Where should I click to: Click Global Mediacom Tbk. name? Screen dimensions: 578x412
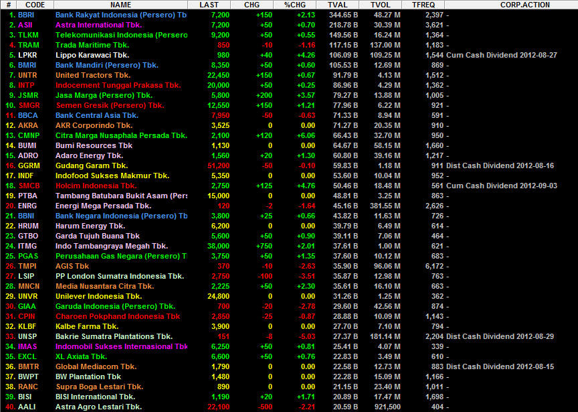pyautogui.click(x=96, y=366)
